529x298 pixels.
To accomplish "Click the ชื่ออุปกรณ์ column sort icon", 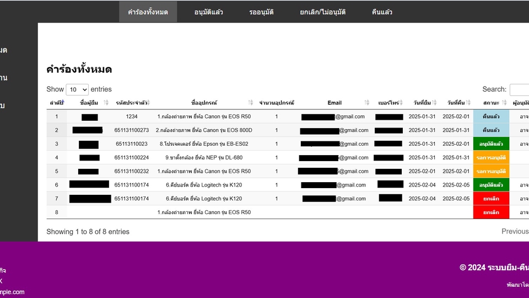I will coord(251,103).
